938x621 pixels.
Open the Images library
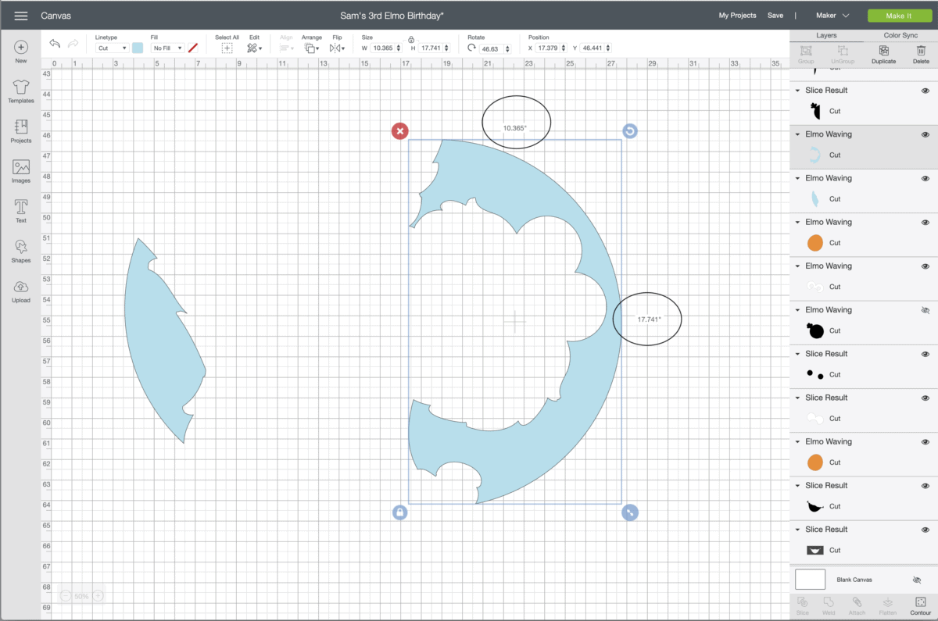click(20, 170)
